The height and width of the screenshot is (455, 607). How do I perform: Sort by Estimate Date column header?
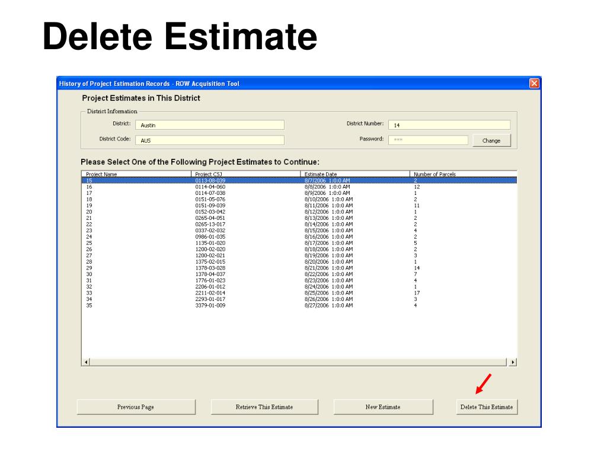(x=355, y=174)
